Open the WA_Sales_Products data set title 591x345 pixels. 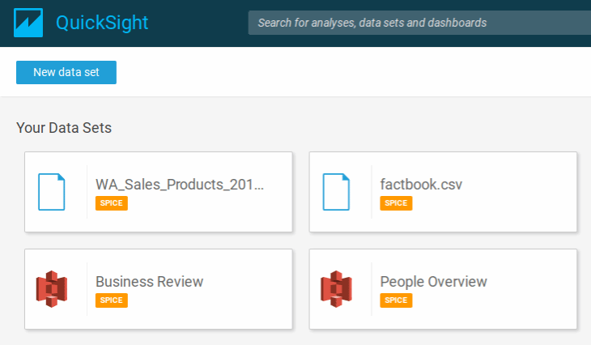click(180, 184)
